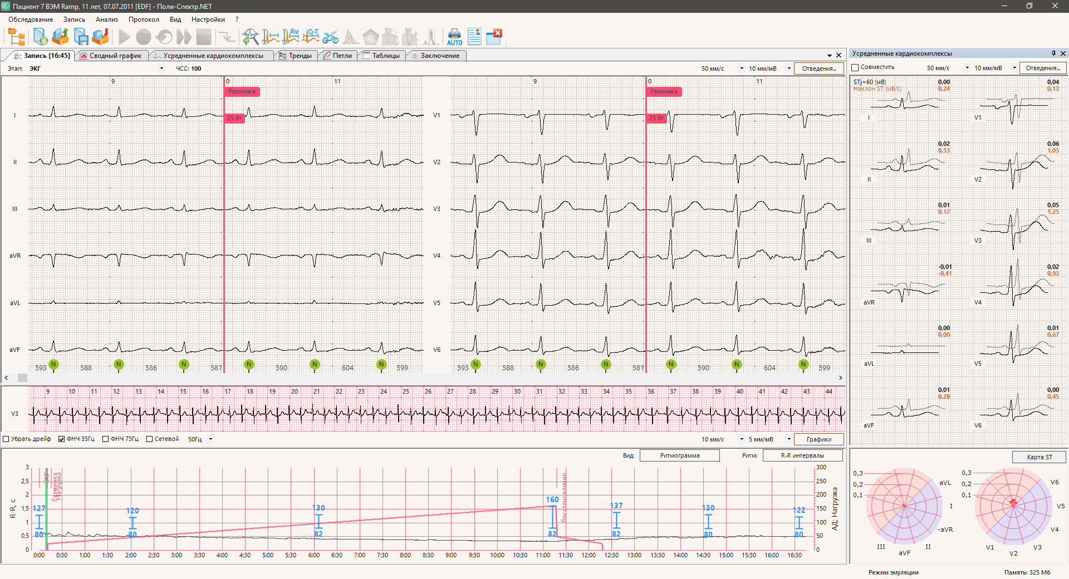The width and height of the screenshot is (1069, 579).
Task: Click the green trend cursor at the rhythmogram start
Action: click(46, 508)
